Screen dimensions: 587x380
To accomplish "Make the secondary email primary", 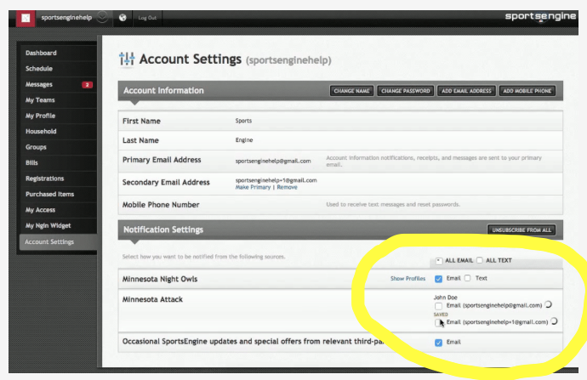I will click(253, 187).
